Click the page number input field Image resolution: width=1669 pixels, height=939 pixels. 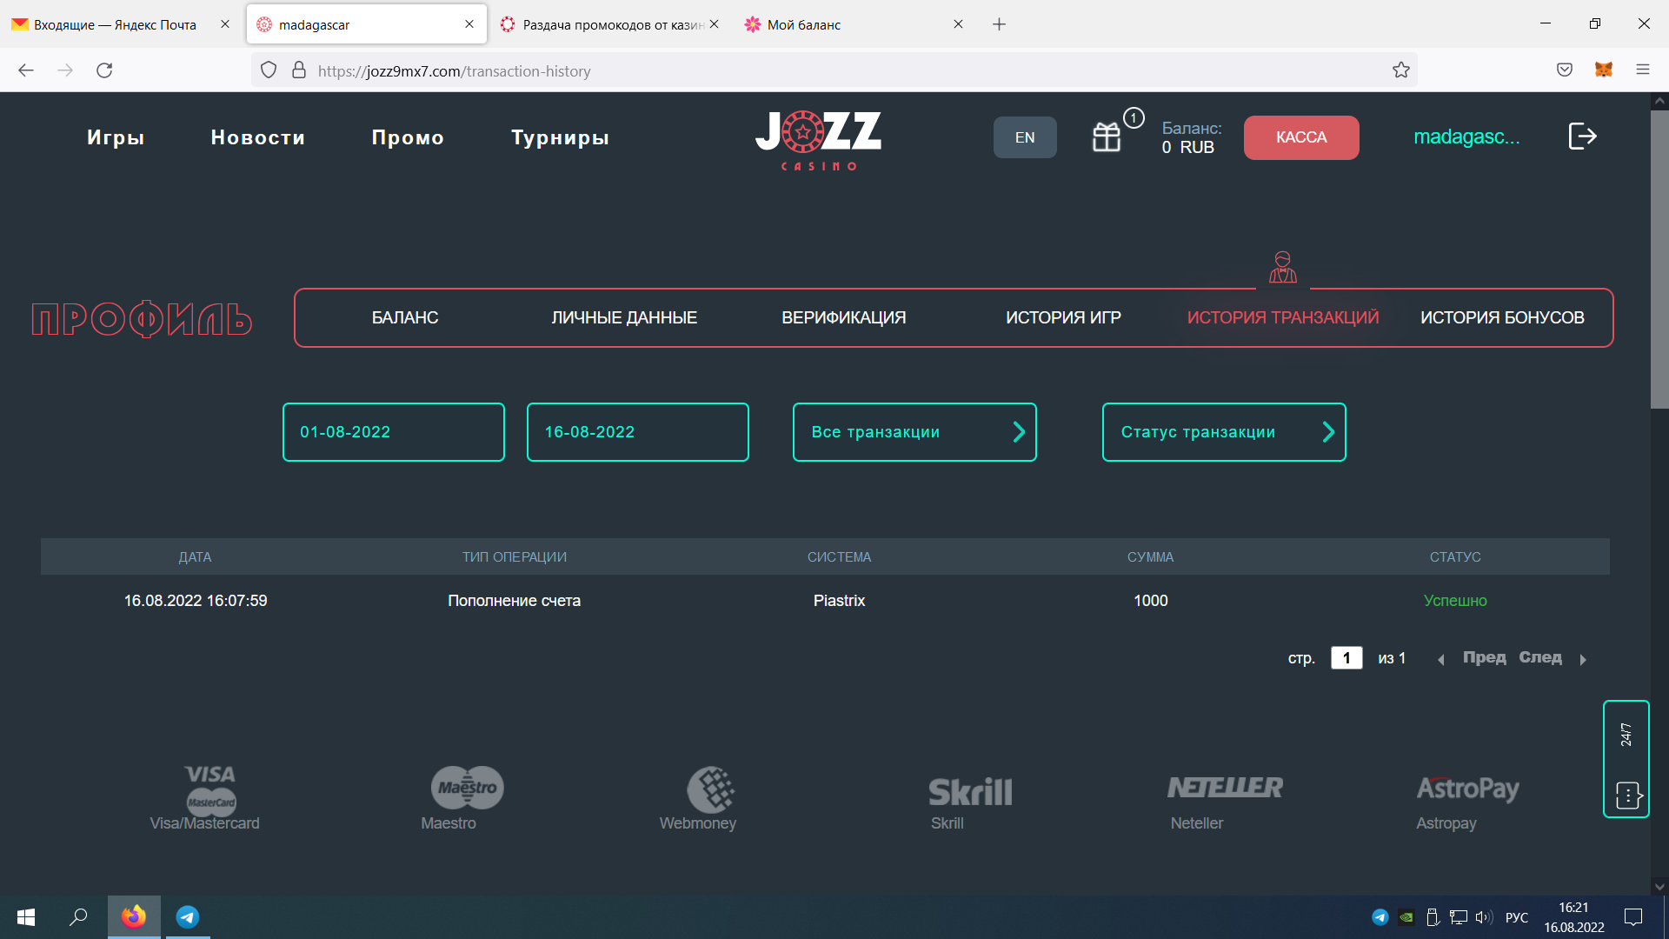(x=1346, y=658)
